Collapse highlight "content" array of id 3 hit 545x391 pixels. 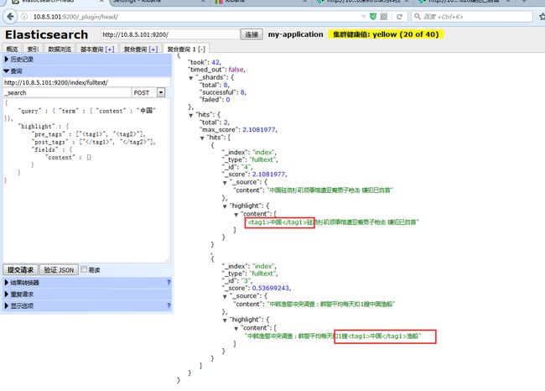[236, 328]
